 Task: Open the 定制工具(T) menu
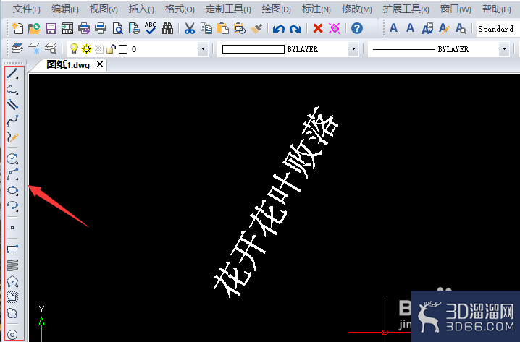click(228, 9)
